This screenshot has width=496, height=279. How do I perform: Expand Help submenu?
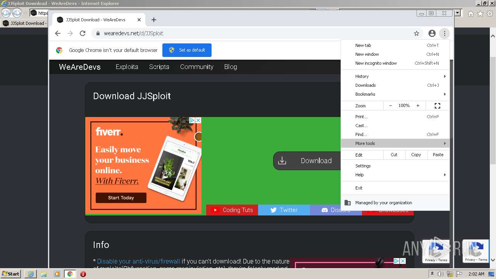pyautogui.click(x=395, y=175)
